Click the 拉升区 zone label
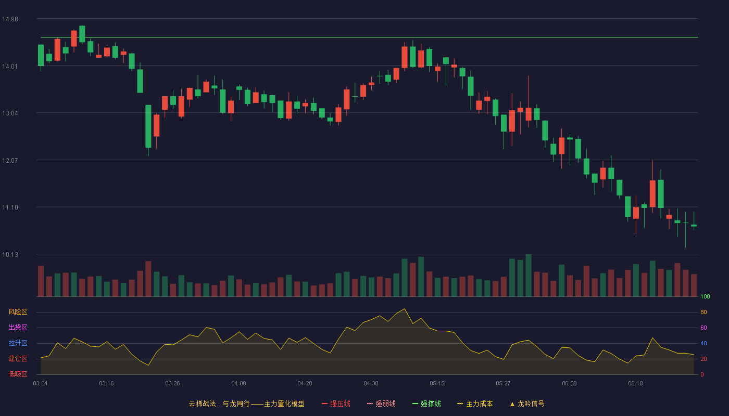Screen dimensions: 729x416 tap(18, 343)
